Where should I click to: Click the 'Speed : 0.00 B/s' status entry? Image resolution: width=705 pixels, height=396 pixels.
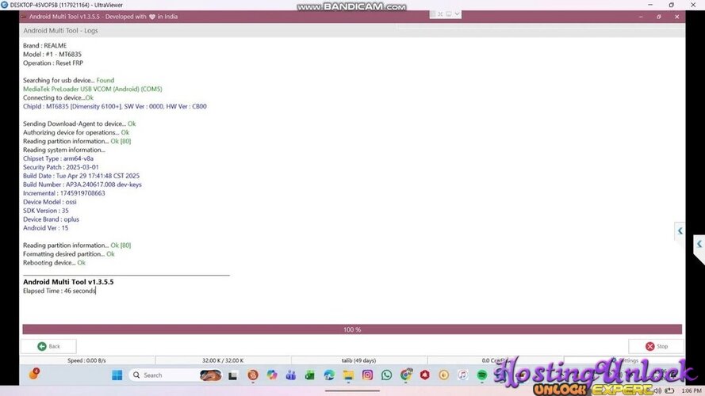point(86,360)
